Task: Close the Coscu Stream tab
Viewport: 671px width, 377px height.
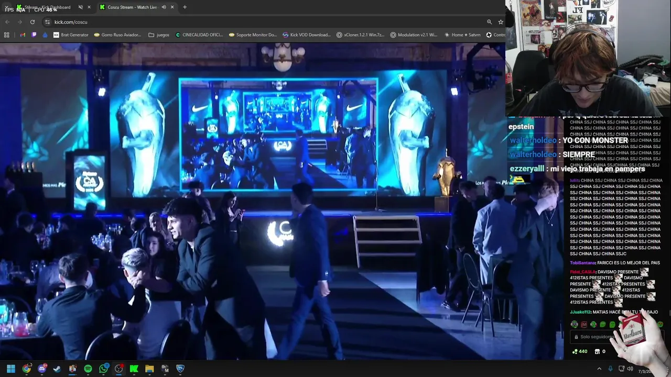Action: 172,7
